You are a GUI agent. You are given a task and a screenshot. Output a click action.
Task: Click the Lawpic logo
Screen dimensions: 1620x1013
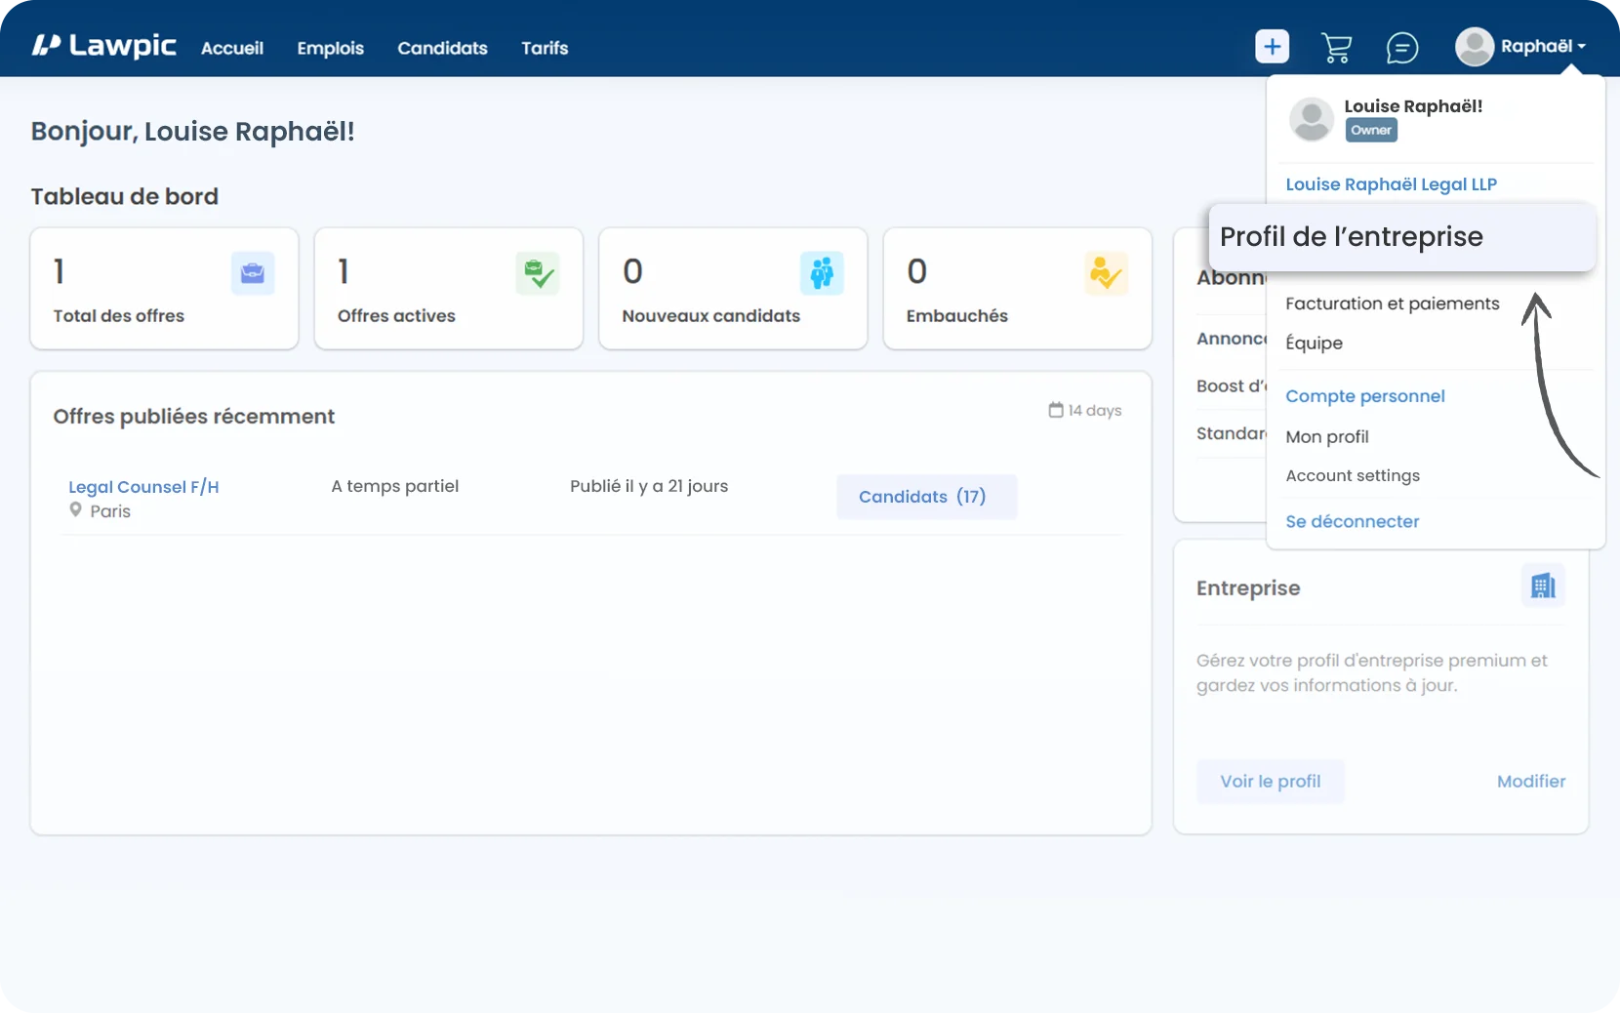104,46
